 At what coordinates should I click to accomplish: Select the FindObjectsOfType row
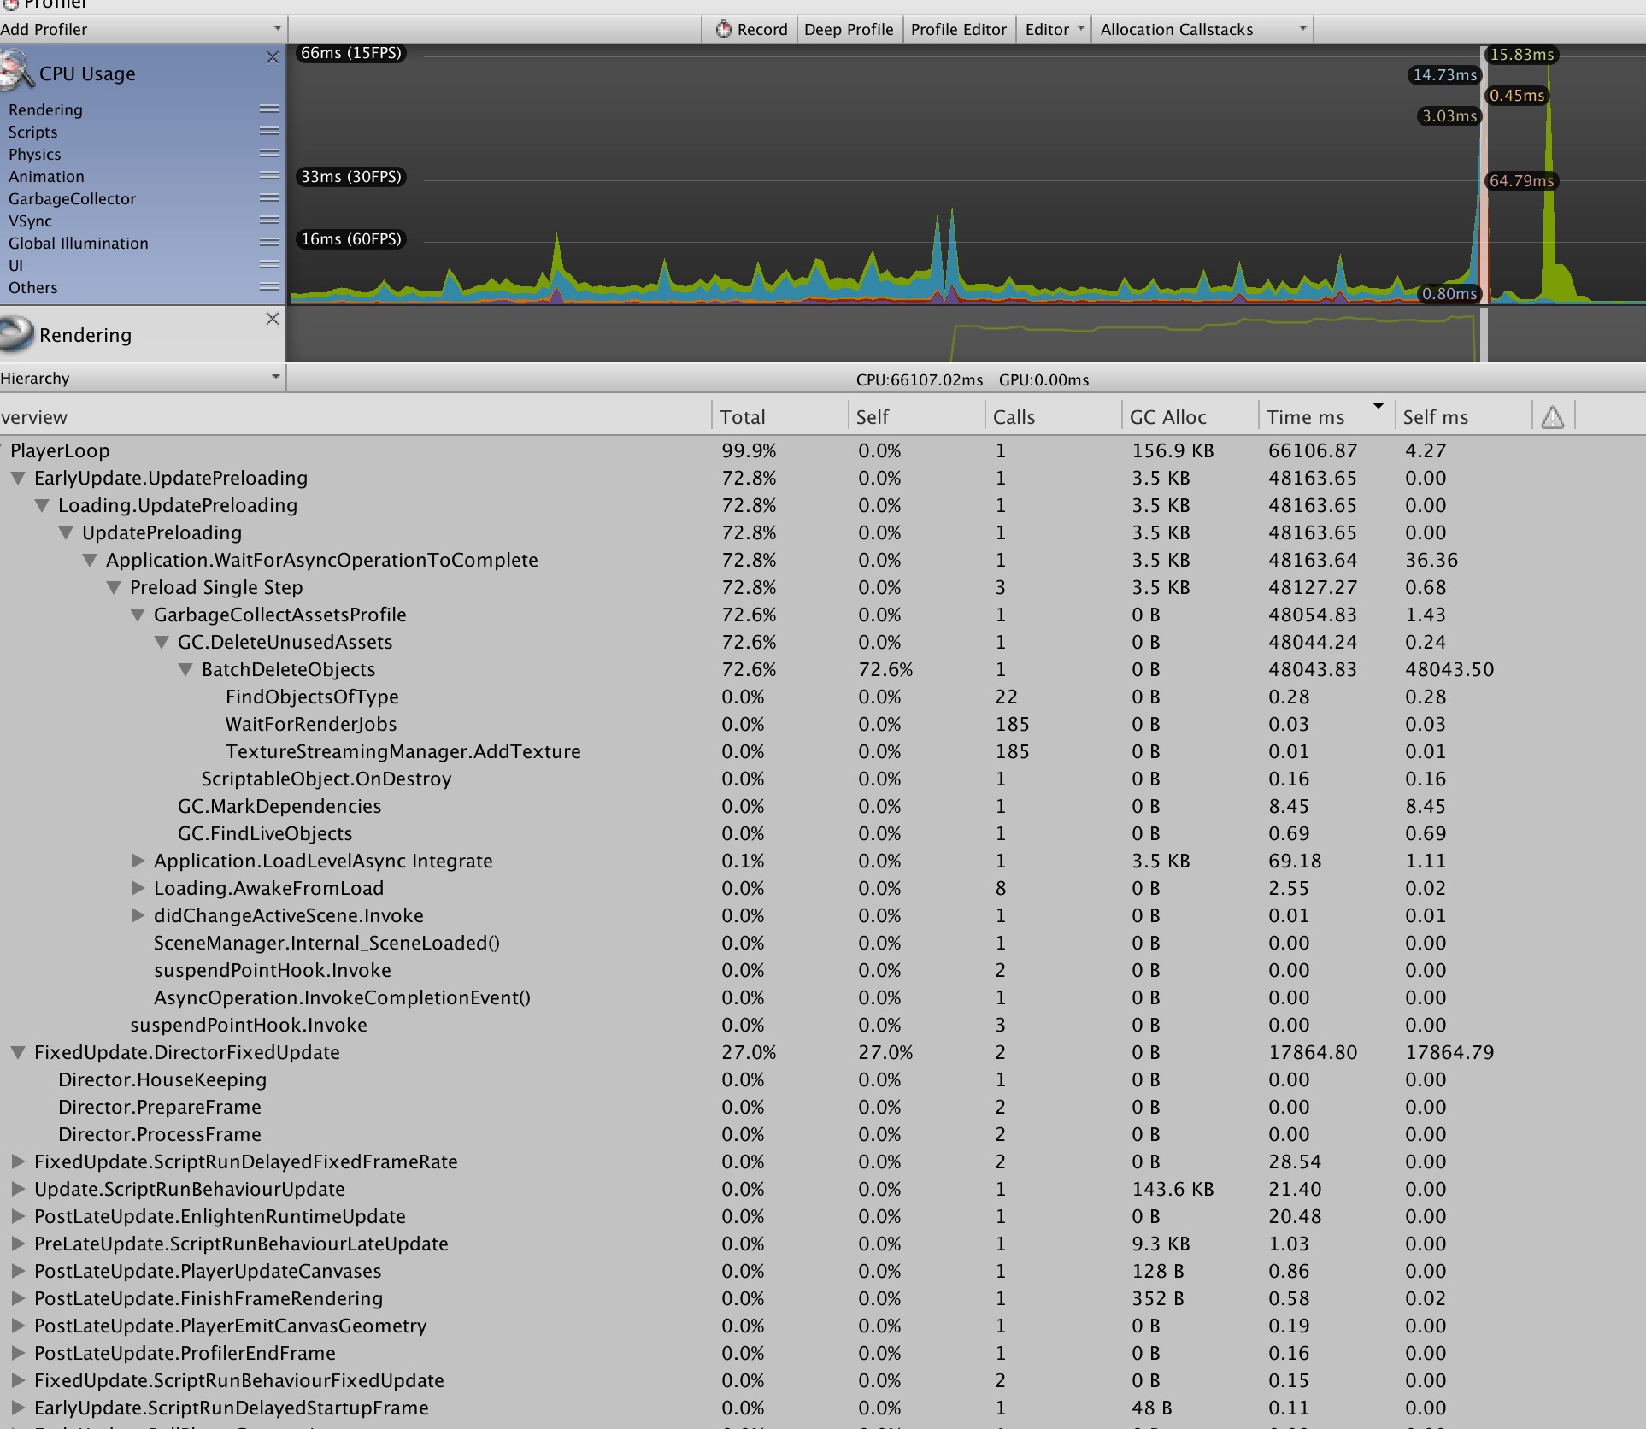coord(823,697)
